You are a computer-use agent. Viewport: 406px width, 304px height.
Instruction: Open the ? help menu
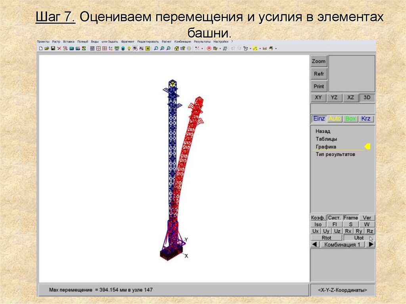[x=232, y=42]
